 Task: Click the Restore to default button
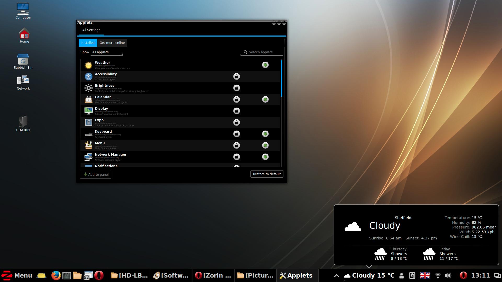[267, 174]
